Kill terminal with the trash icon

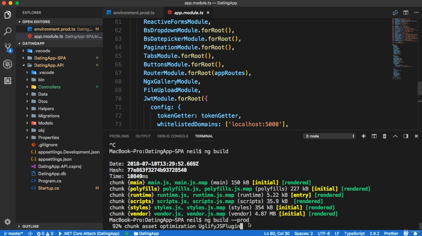[384, 136]
